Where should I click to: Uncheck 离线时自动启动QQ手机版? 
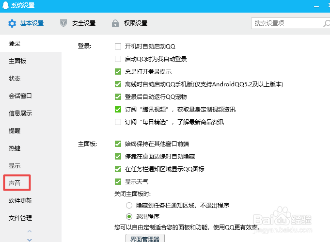118,84
